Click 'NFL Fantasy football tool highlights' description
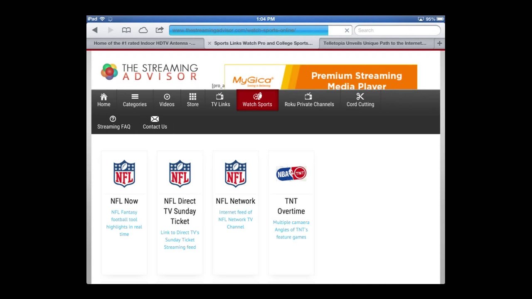This screenshot has width=532, height=299. (x=124, y=223)
